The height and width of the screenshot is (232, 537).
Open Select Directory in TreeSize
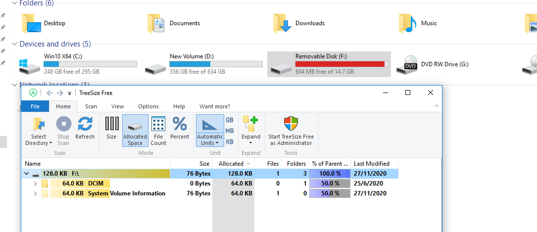tap(39, 132)
